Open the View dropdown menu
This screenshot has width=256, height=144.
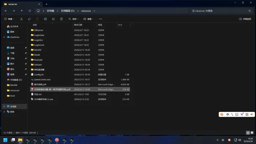tap(89, 19)
